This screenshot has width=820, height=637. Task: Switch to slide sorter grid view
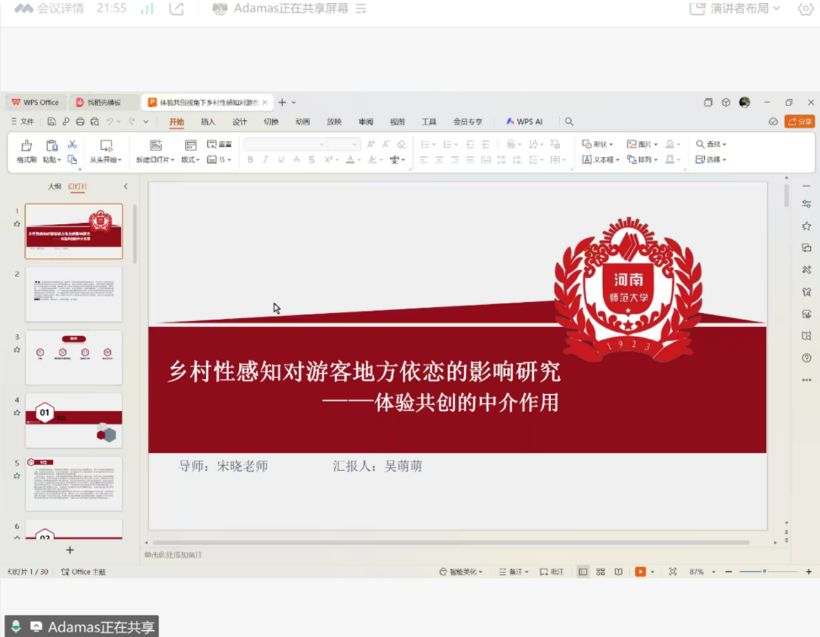point(601,571)
